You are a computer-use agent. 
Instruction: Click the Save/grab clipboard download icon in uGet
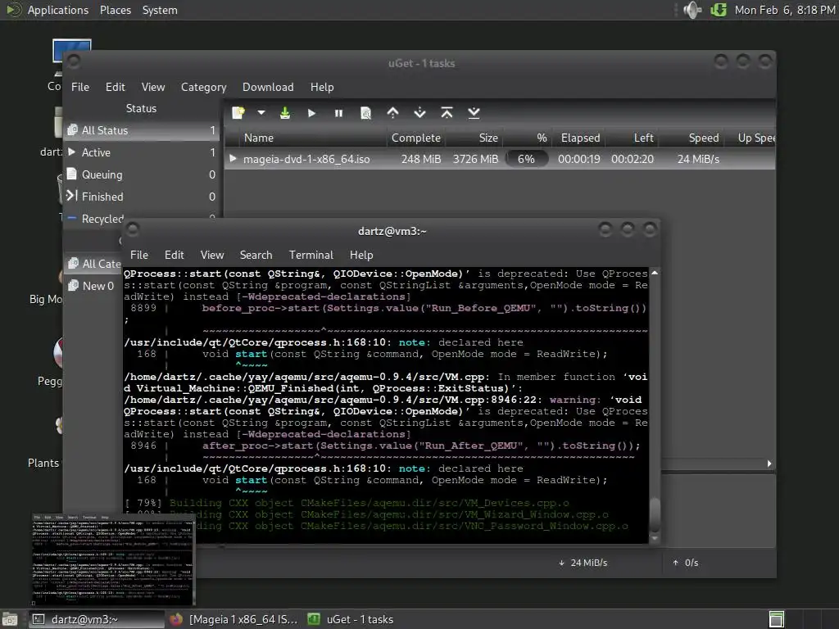click(285, 113)
